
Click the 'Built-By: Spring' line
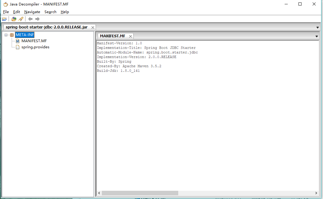coord(114,62)
